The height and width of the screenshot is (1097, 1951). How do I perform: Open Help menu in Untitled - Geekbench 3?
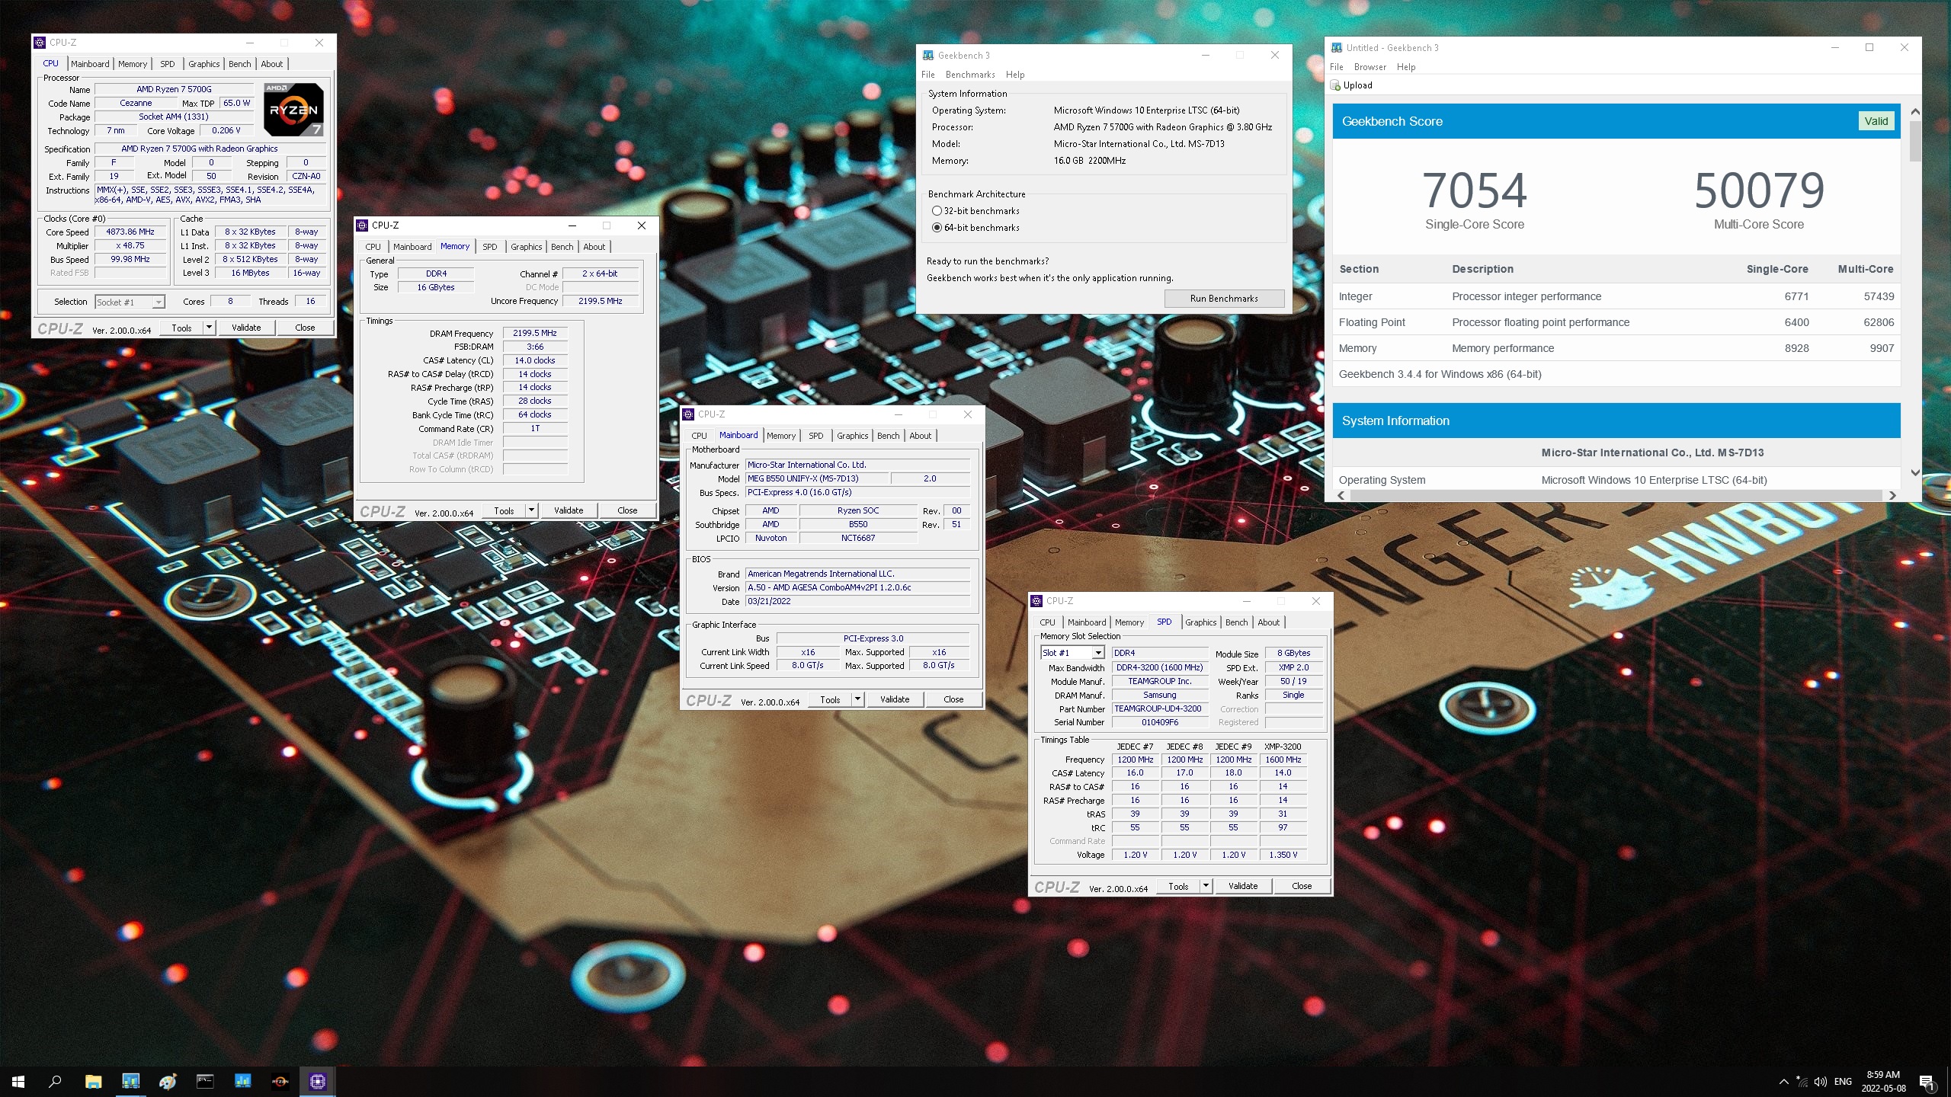pyautogui.click(x=1406, y=67)
